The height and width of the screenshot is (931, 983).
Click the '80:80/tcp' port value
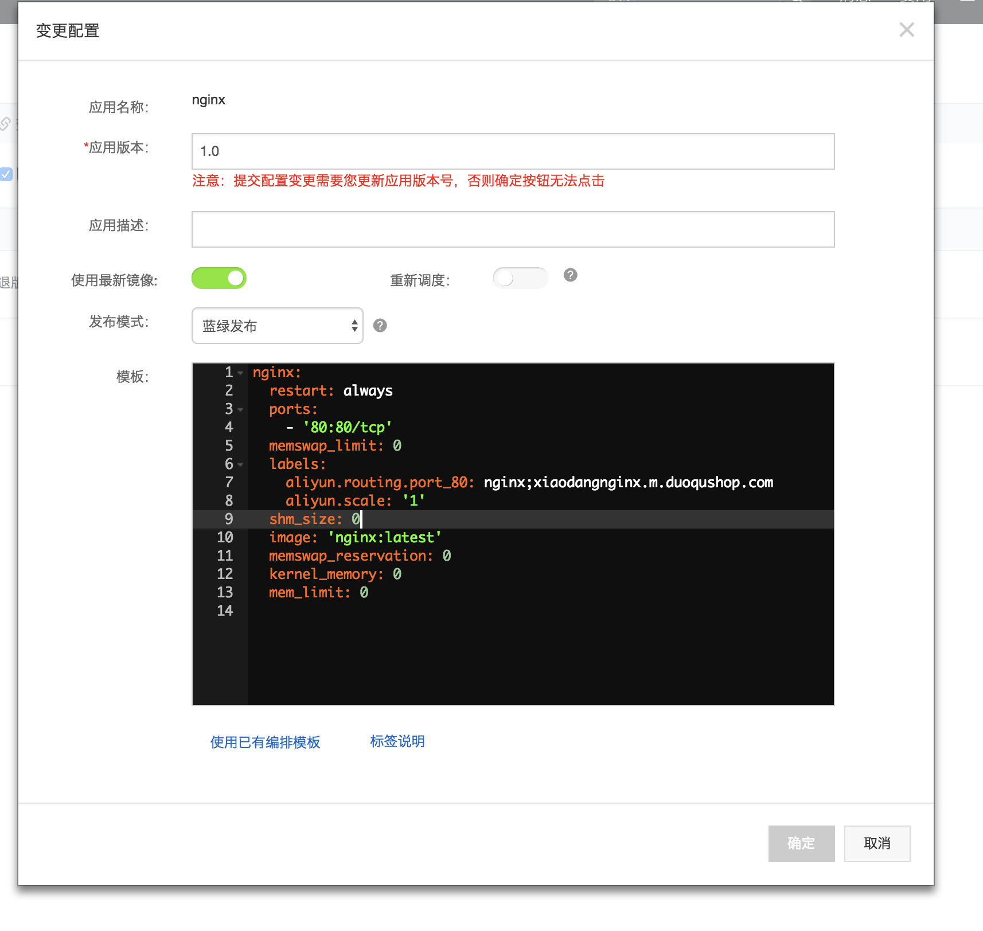[348, 428]
